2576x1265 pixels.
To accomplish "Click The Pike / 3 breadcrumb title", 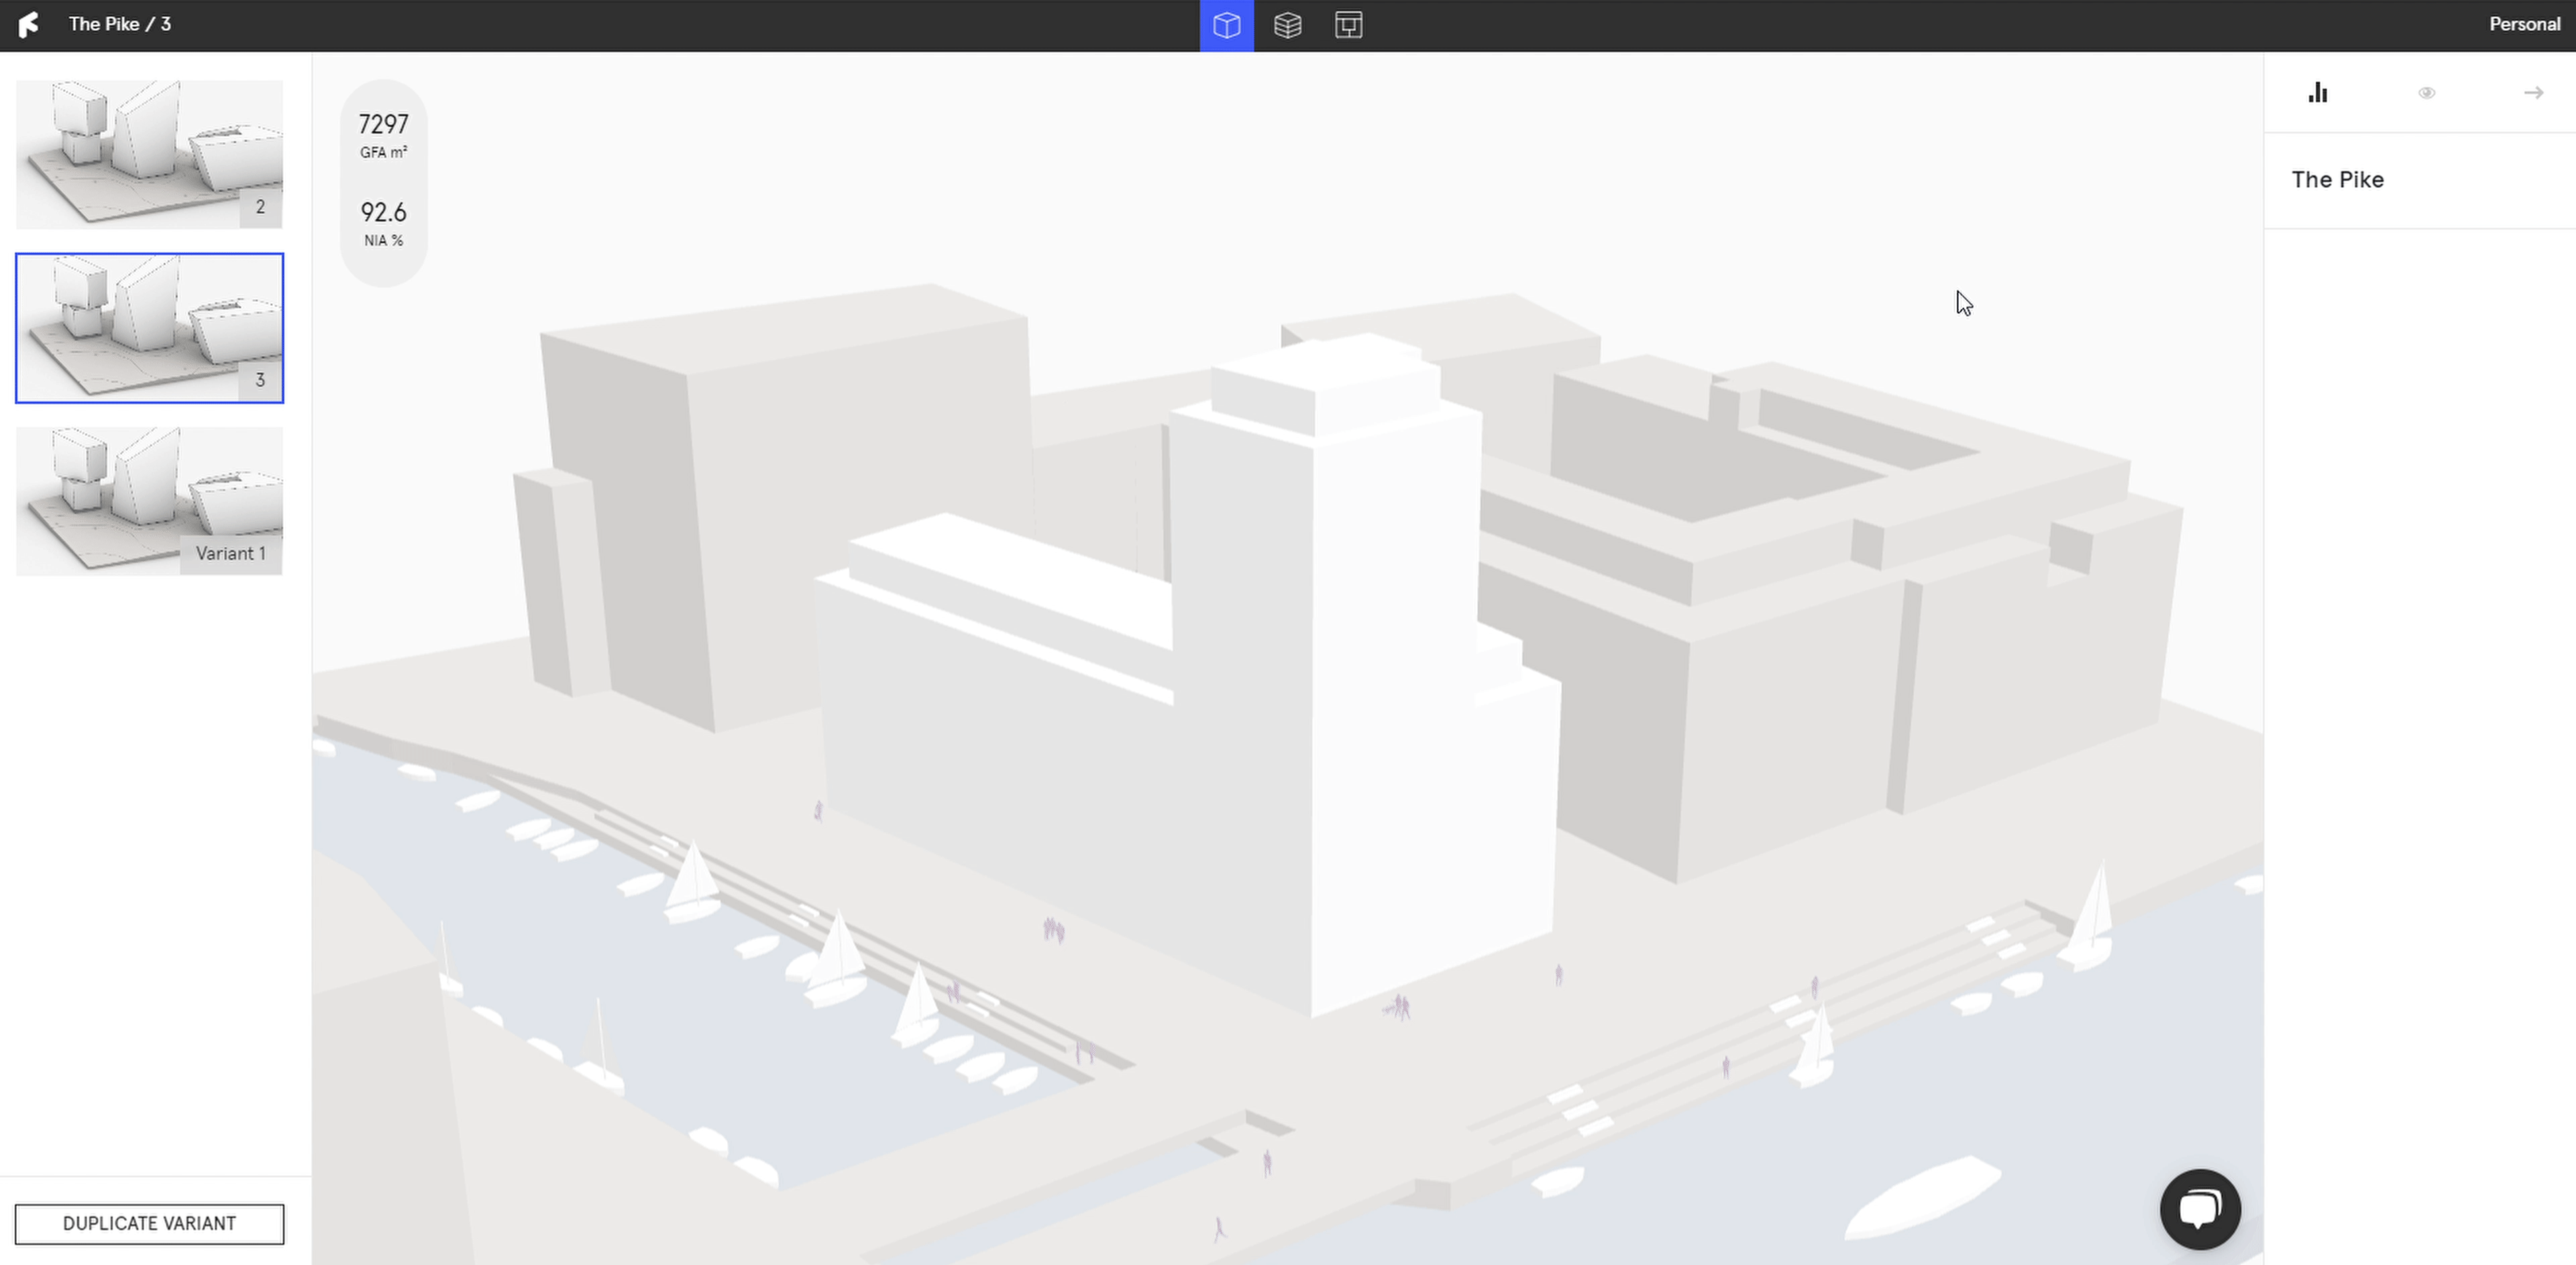I will (x=119, y=24).
